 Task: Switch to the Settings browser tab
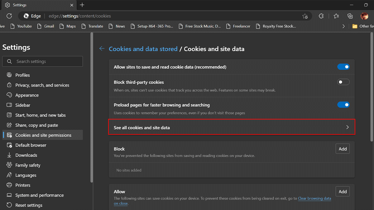pyautogui.click(x=19, y=5)
